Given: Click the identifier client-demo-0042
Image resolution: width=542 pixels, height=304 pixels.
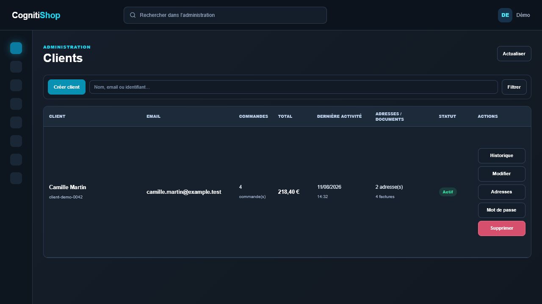Looking at the screenshot, I should [x=66, y=197].
